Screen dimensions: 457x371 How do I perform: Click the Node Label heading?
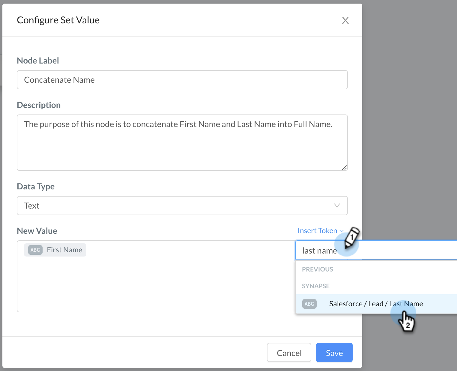click(38, 61)
